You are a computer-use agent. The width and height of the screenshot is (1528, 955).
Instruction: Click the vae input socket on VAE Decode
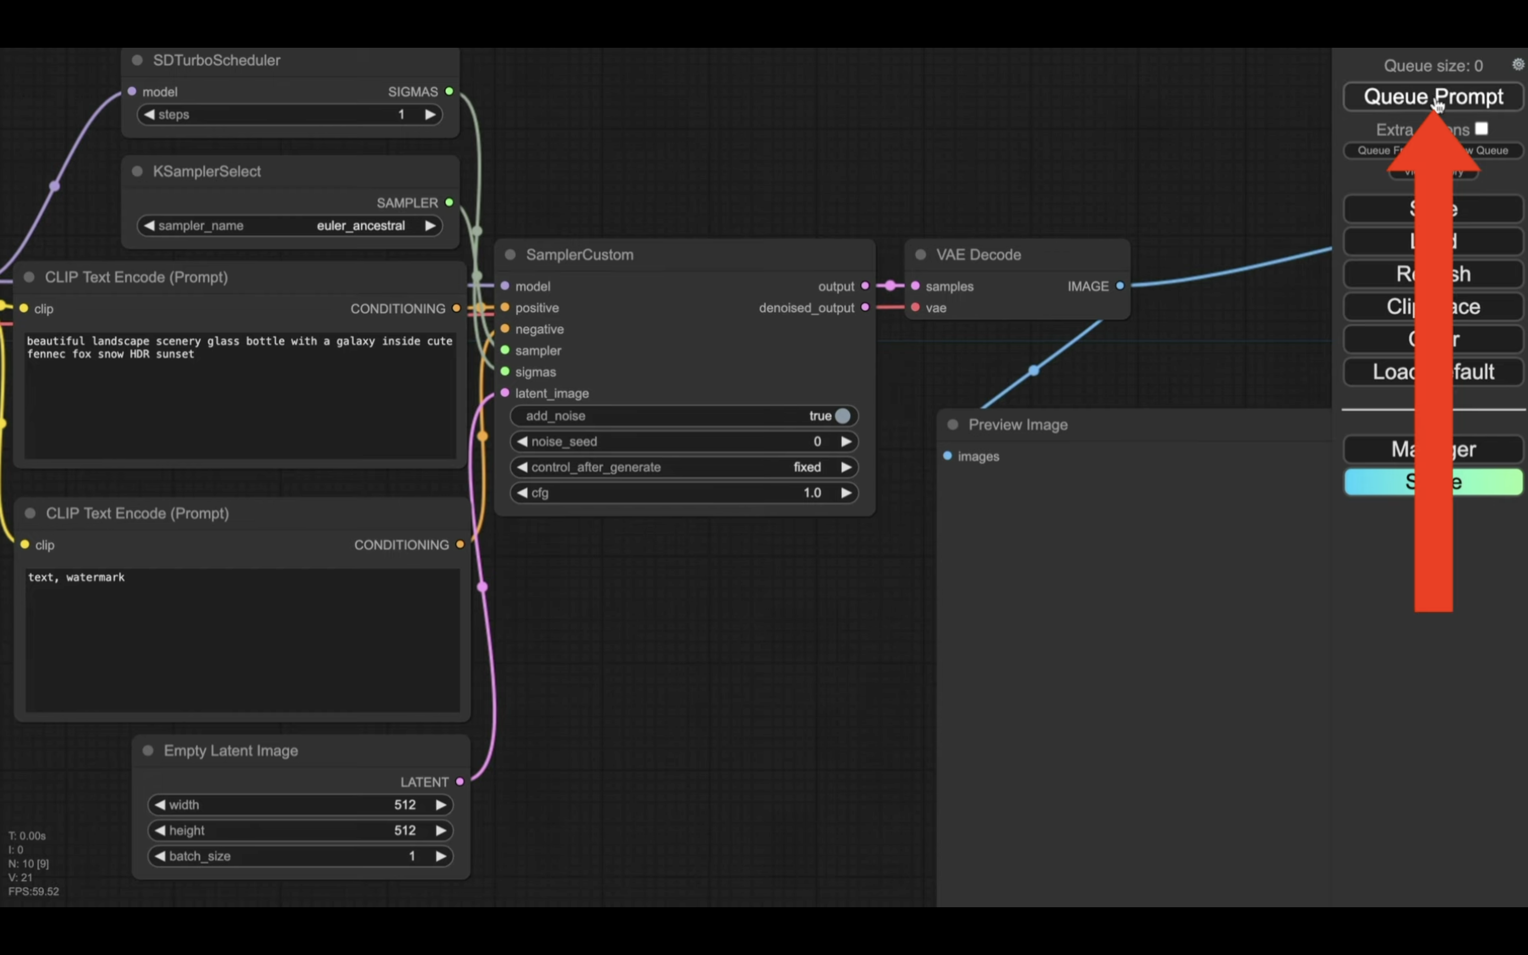(916, 308)
